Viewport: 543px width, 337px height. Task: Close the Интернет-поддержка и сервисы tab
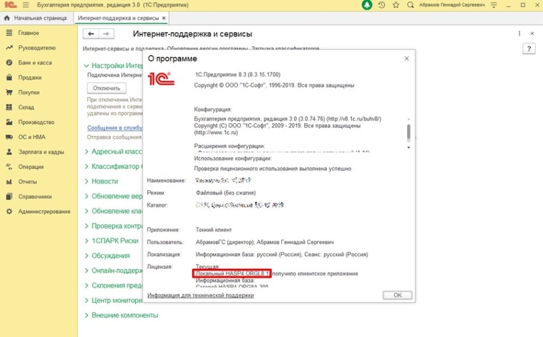[x=164, y=18]
